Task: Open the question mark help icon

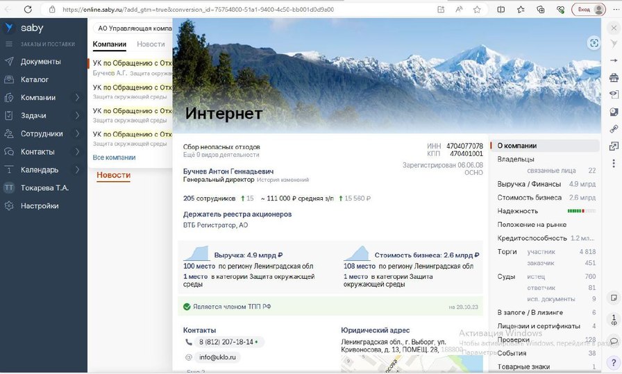Action: pos(614,362)
